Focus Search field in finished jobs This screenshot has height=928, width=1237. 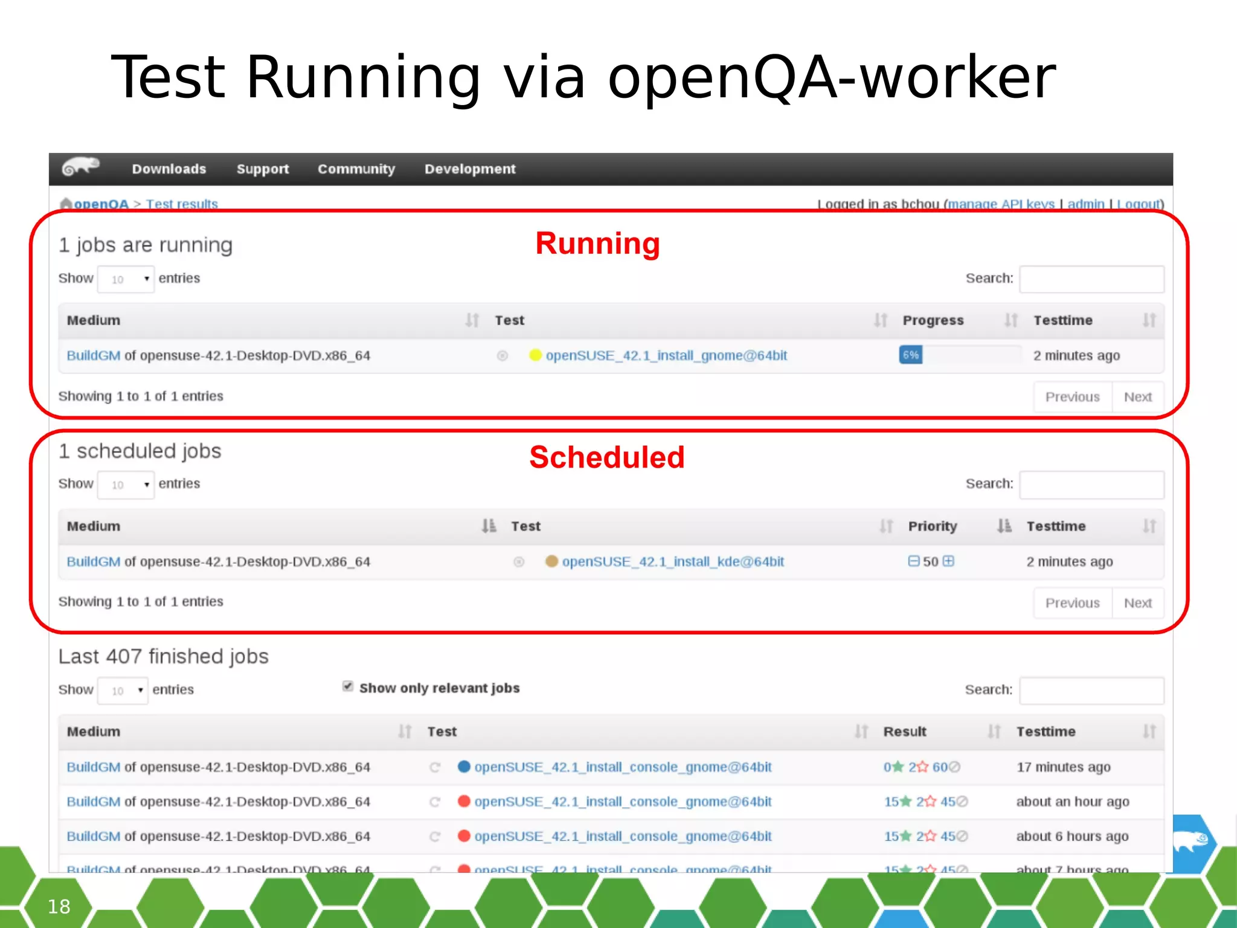coord(1091,691)
